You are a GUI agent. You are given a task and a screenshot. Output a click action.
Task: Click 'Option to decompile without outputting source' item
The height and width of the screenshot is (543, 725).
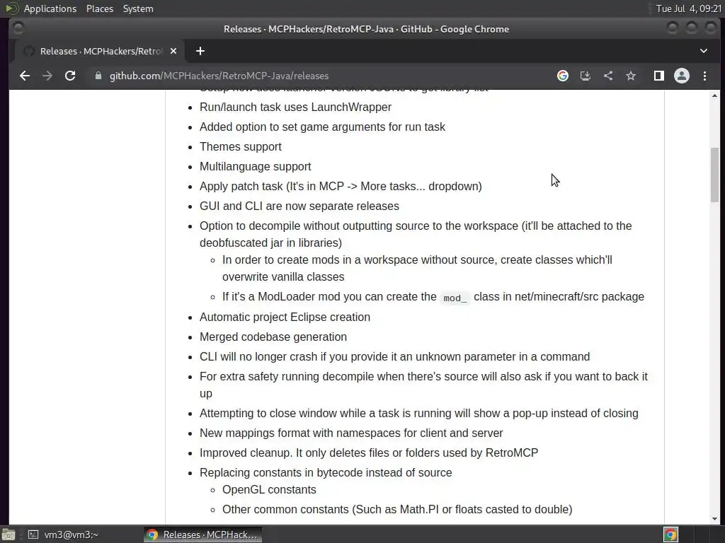[416, 235]
